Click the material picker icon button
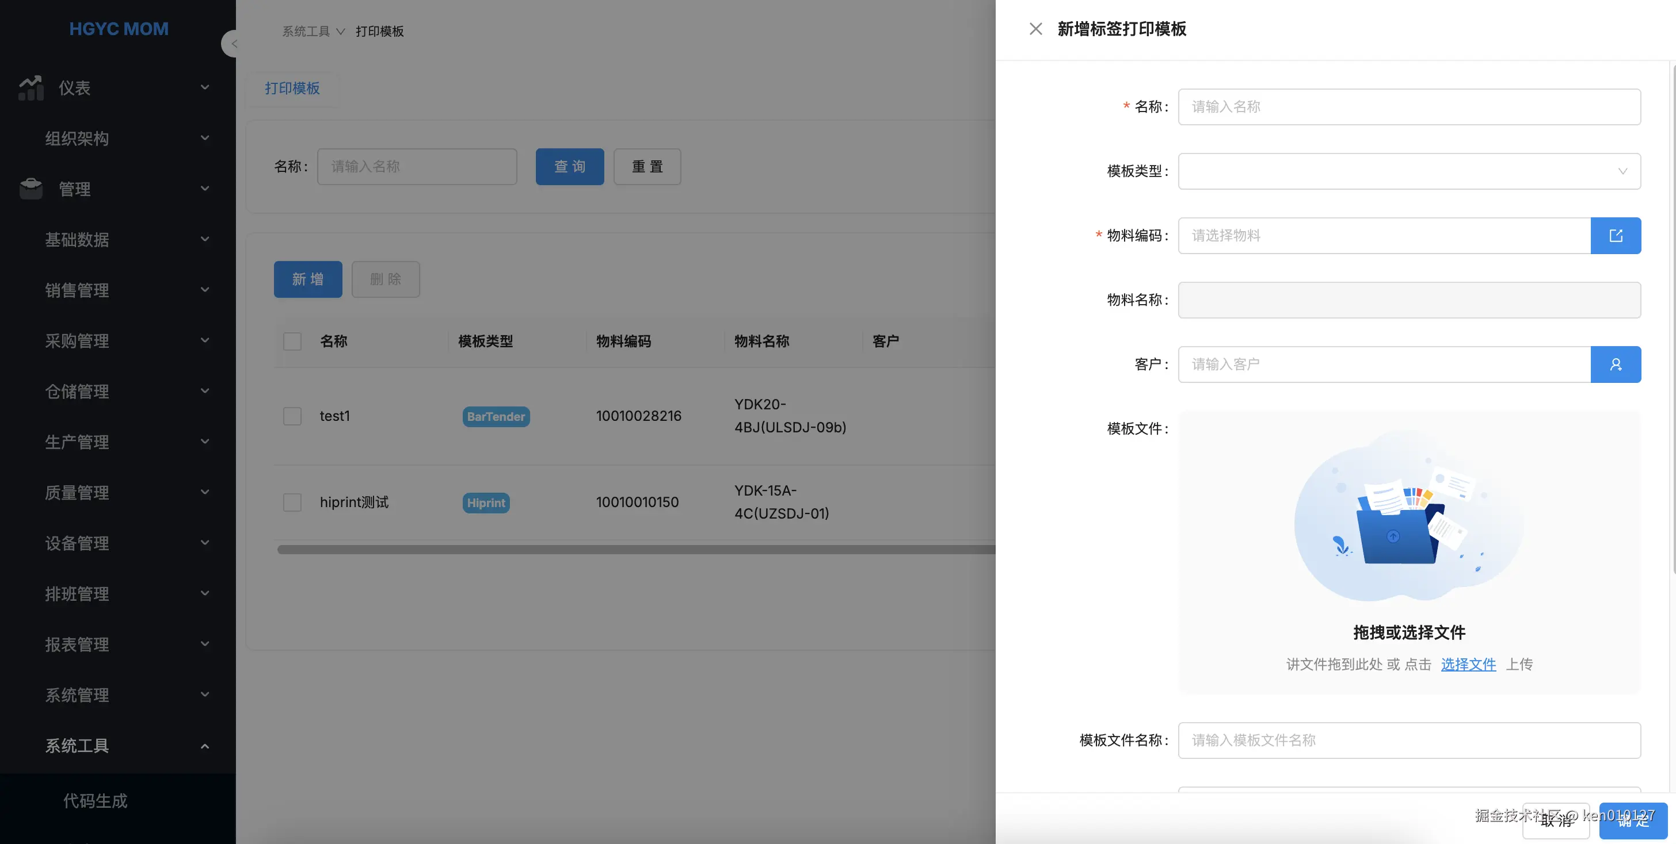Viewport: 1676px width, 844px height. tap(1615, 235)
